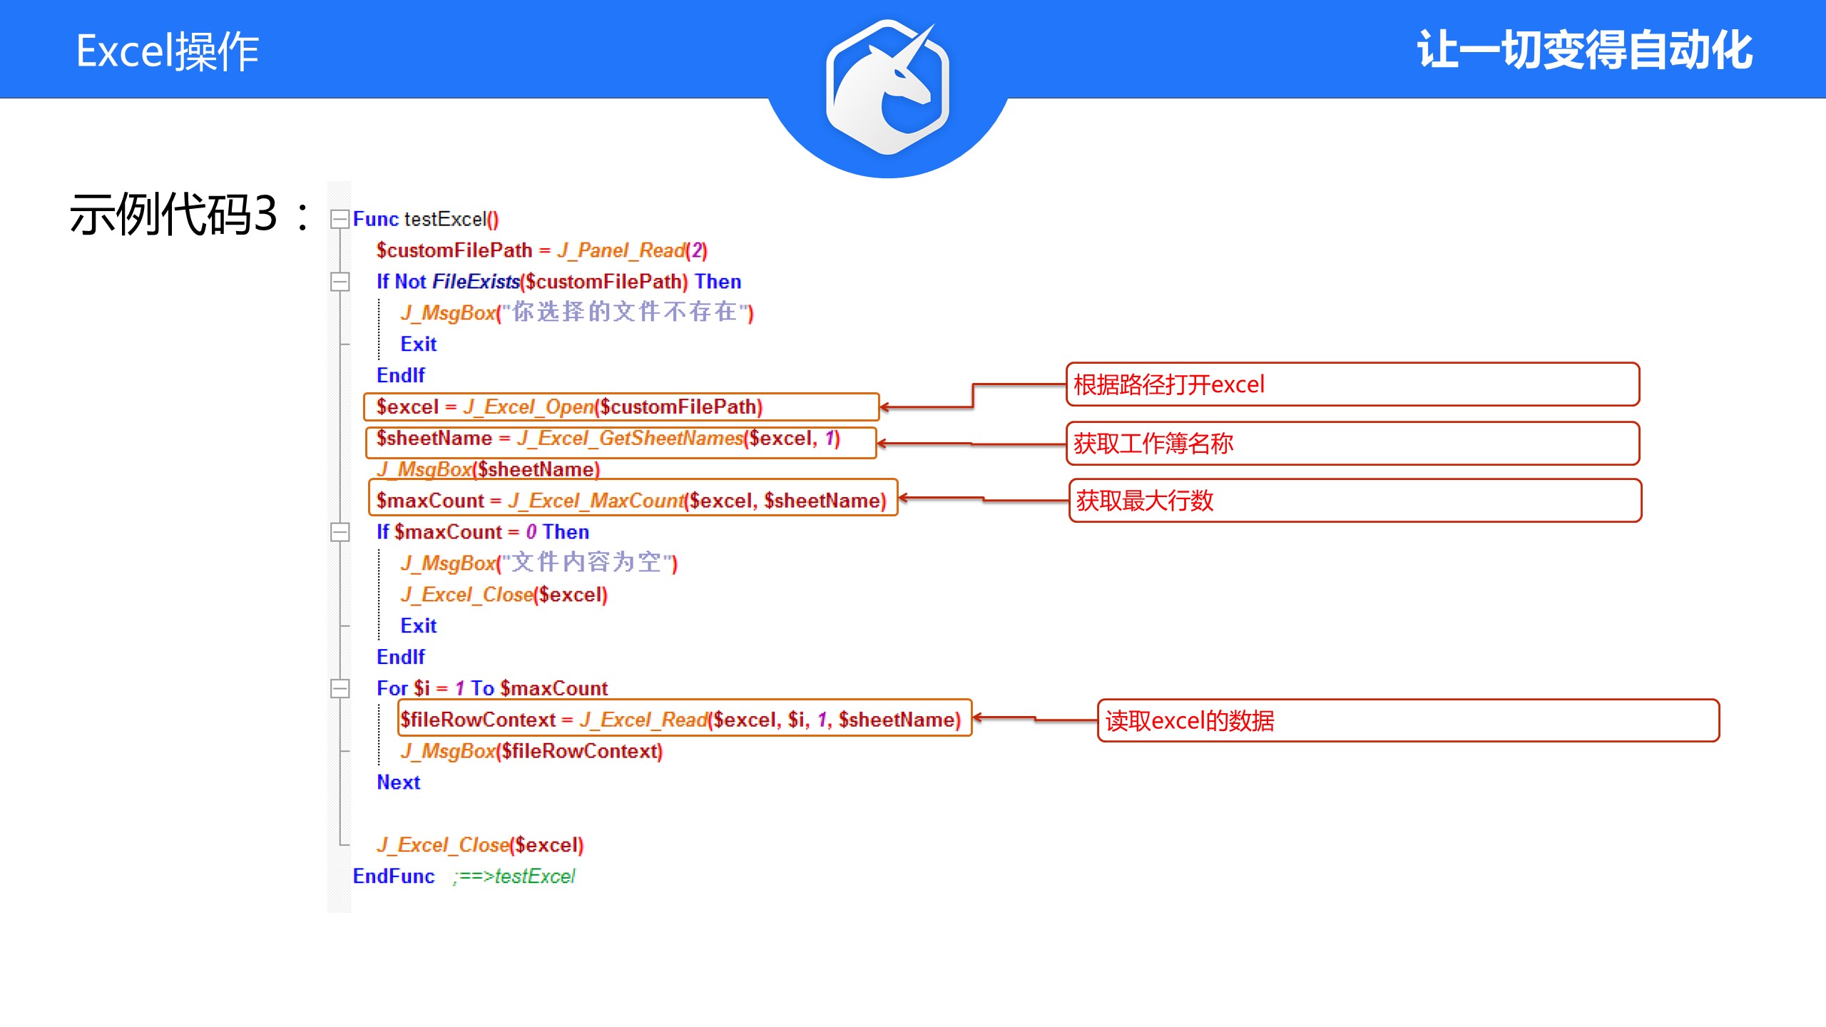Screen dimensions: 1826x1027
Task: Click the EndFunc keyword
Action: click(394, 877)
